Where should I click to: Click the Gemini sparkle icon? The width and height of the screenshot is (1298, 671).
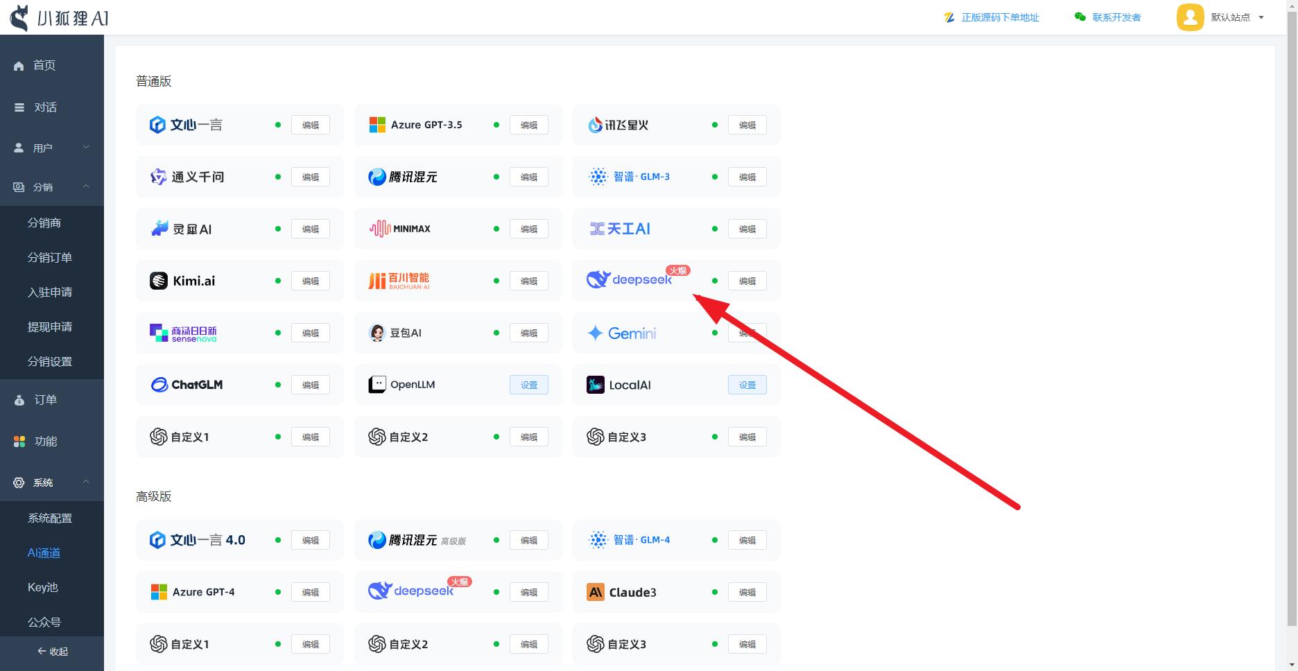point(596,333)
